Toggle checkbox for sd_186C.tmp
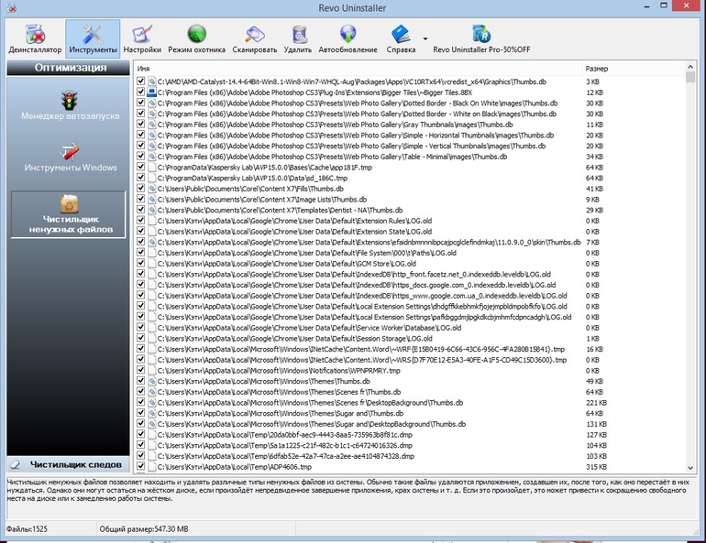The width and height of the screenshot is (706, 543). point(141,178)
